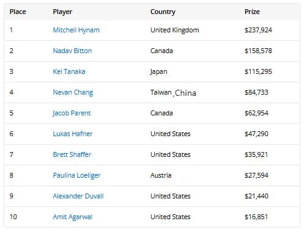Select the Austria country cell
This screenshot has height=232, width=304.
click(x=161, y=175)
